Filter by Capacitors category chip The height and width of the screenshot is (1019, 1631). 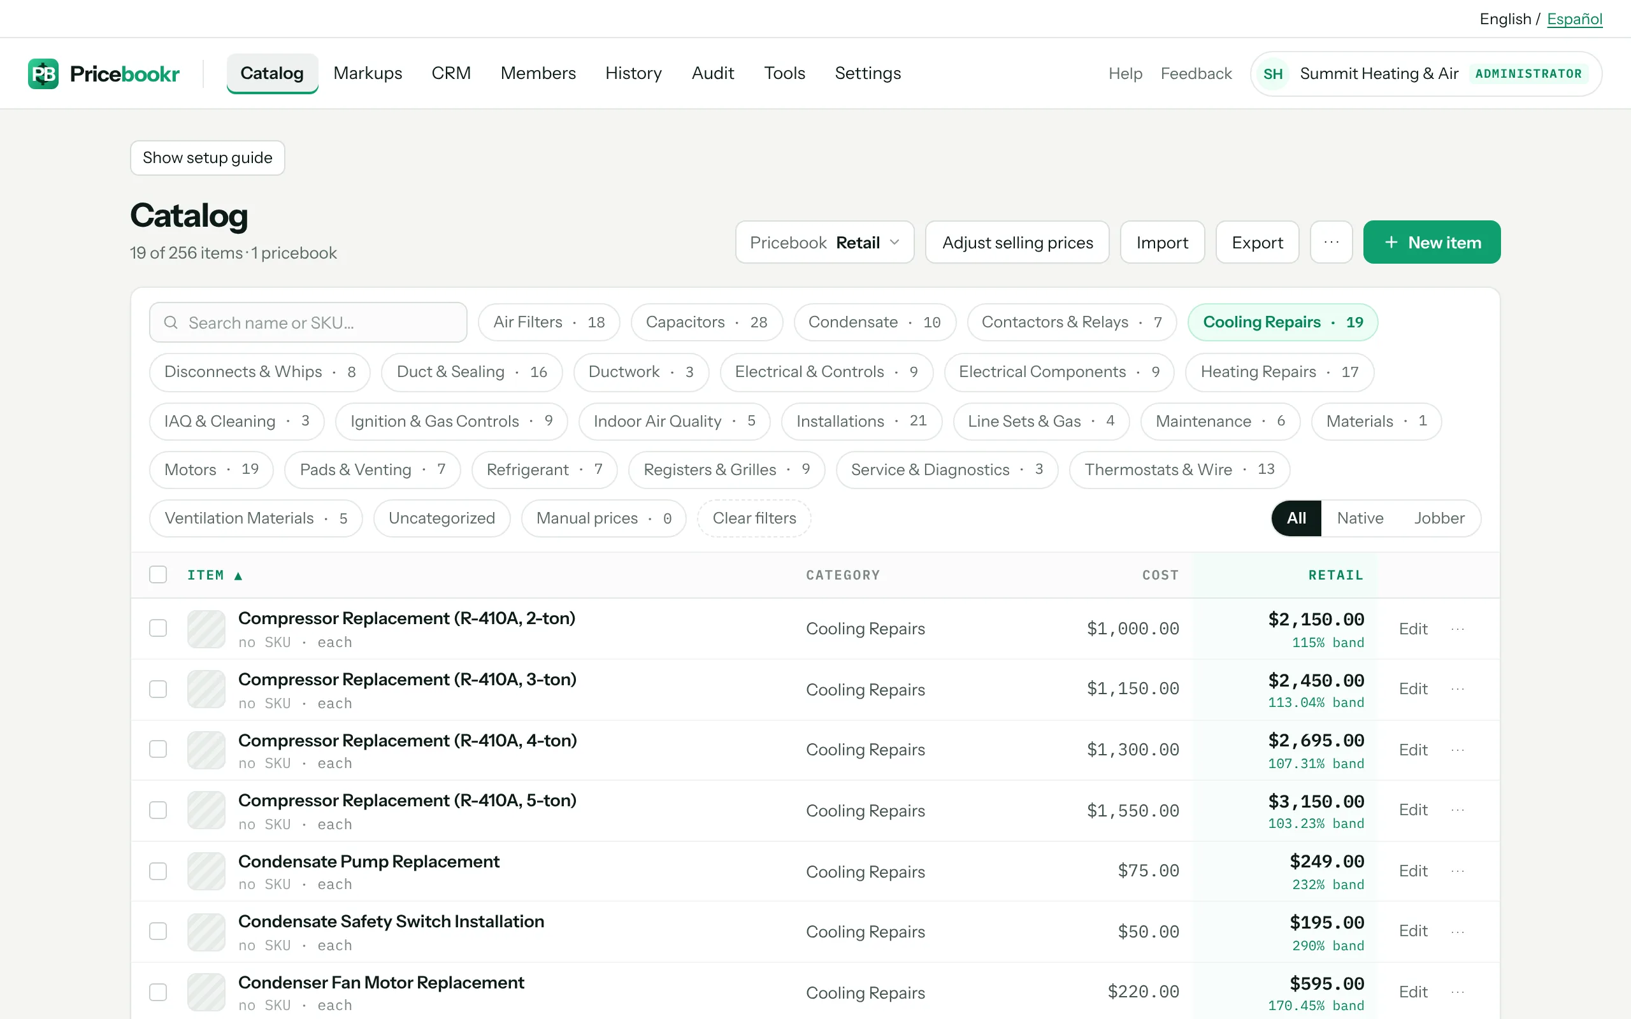707,322
